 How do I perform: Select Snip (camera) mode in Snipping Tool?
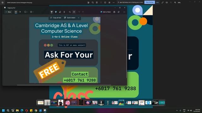(16, 12)
